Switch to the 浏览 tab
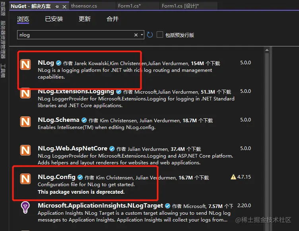 coord(23,19)
